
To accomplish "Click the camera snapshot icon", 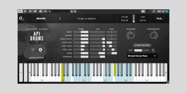I will pos(143,11).
